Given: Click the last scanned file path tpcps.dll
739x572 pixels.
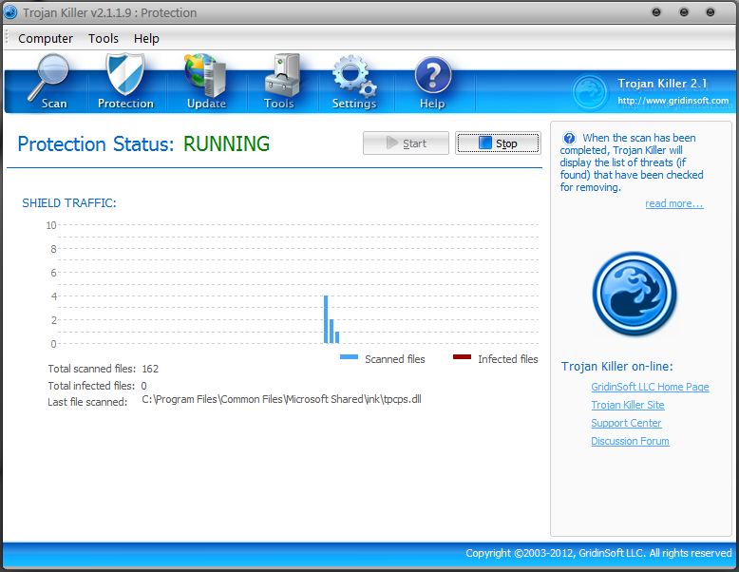Looking at the screenshot, I should pos(281,399).
